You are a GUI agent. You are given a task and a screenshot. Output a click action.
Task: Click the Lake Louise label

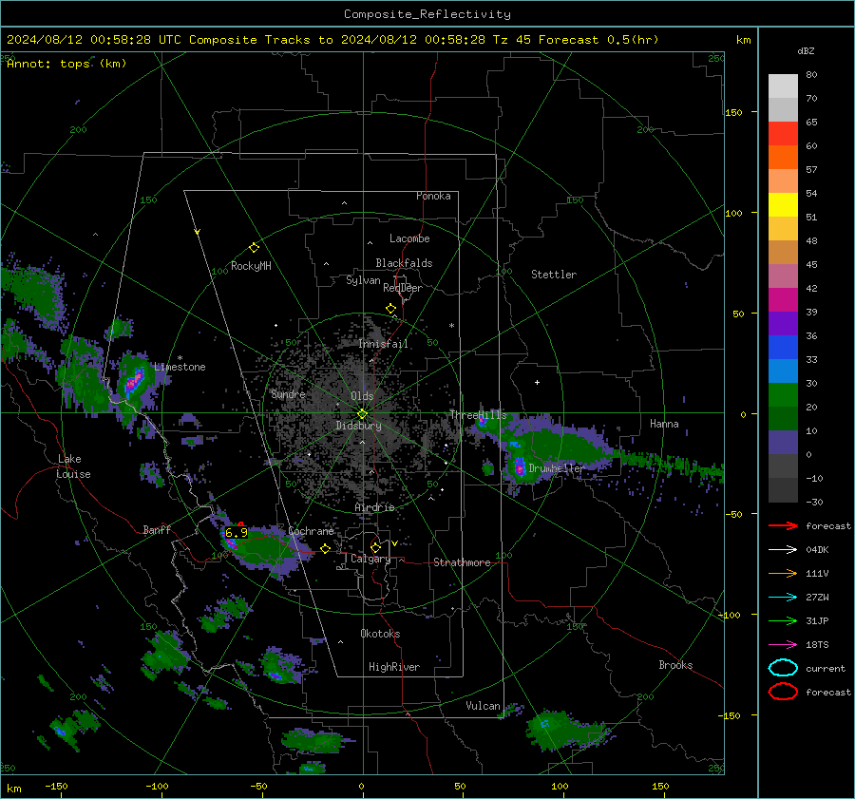coord(74,466)
